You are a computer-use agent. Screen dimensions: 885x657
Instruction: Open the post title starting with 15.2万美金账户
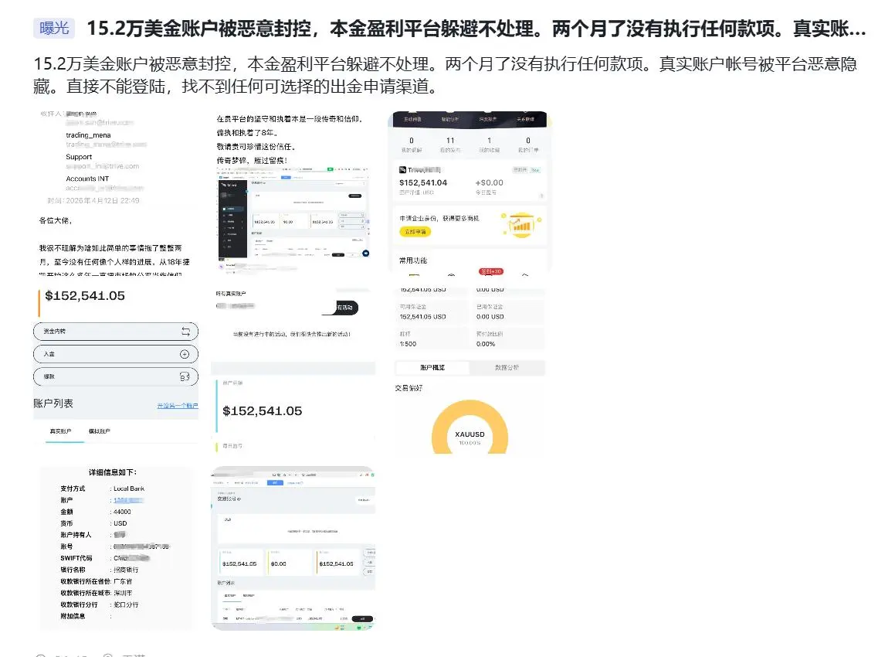pyautogui.click(x=476, y=29)
